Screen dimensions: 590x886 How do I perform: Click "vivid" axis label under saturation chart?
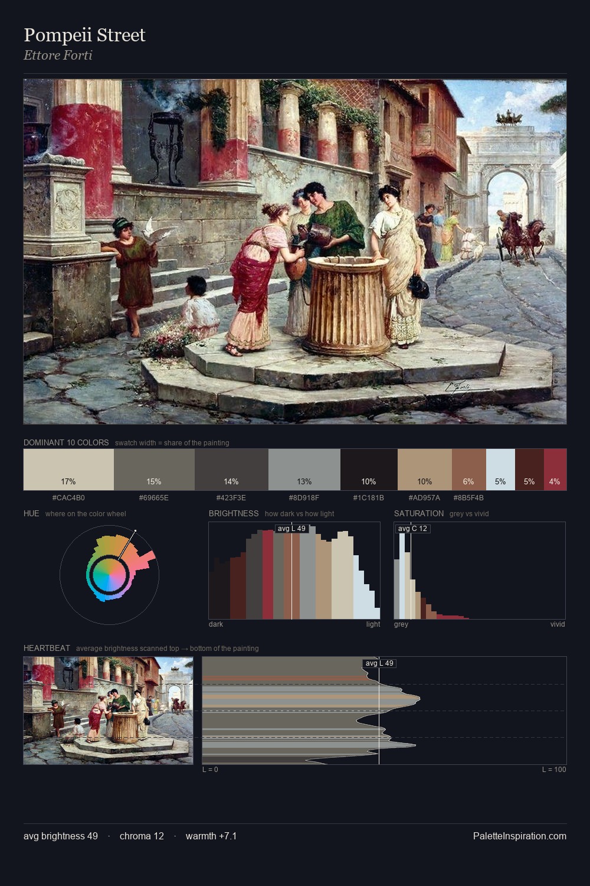point(558,624)
